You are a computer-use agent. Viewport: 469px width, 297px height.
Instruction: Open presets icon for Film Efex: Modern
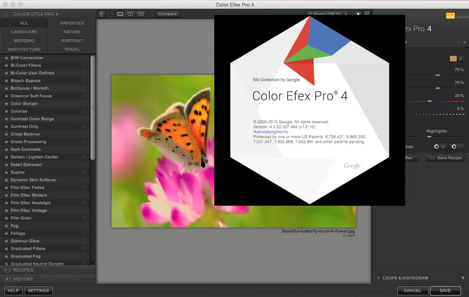(84, 195)
